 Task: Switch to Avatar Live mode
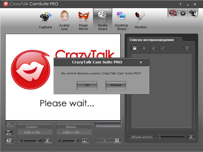point(64,20)
